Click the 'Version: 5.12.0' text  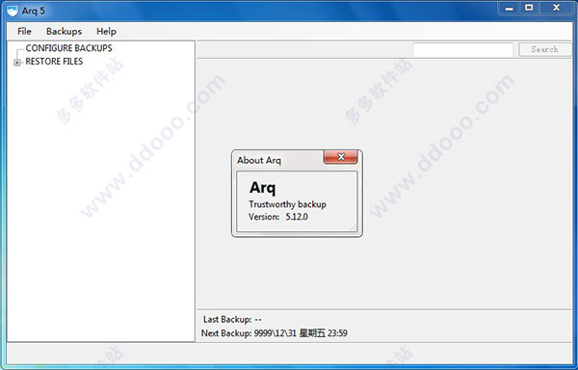pos(278,217)
